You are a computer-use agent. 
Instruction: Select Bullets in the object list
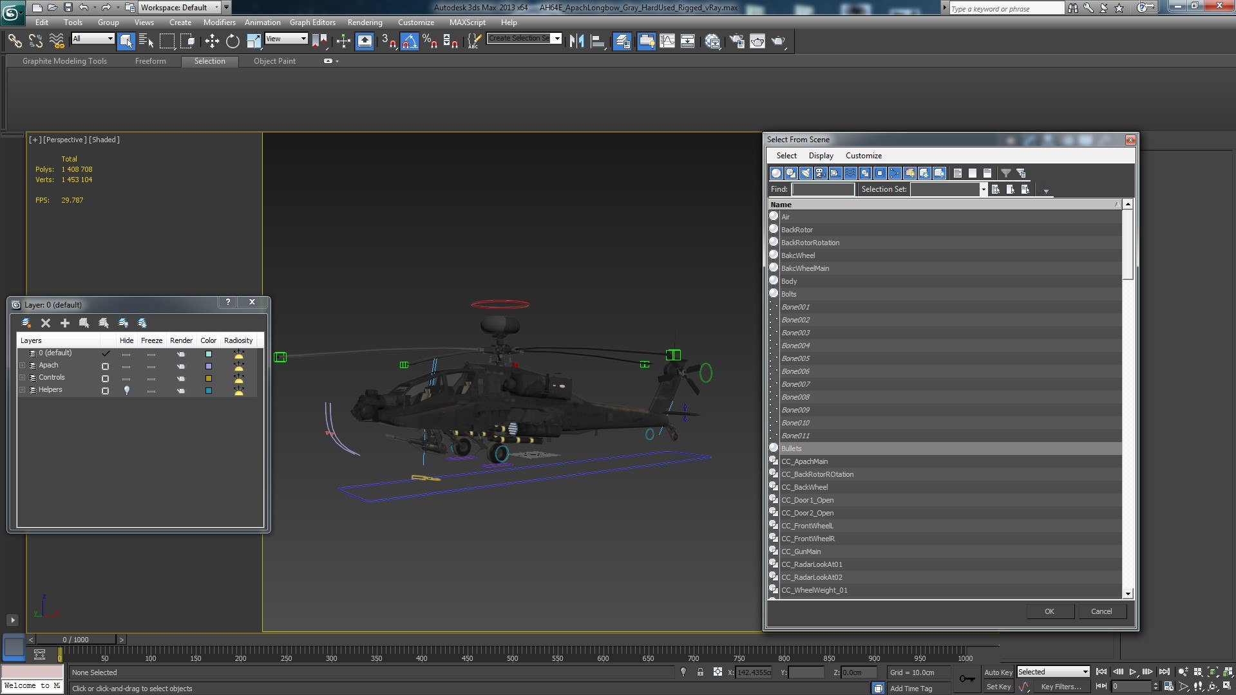tap(945, 449)
